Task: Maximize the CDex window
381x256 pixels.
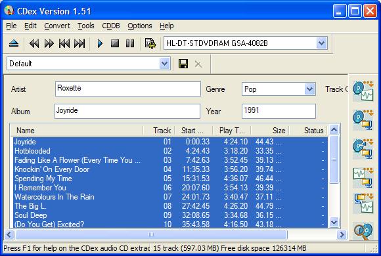Action: point(355,11)
